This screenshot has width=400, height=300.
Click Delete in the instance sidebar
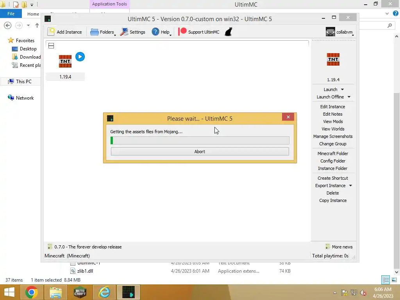(333, 193)
